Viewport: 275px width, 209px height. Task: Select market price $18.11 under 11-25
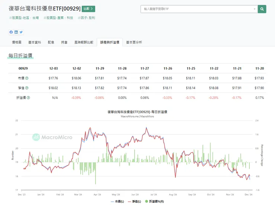pos(191,78)
